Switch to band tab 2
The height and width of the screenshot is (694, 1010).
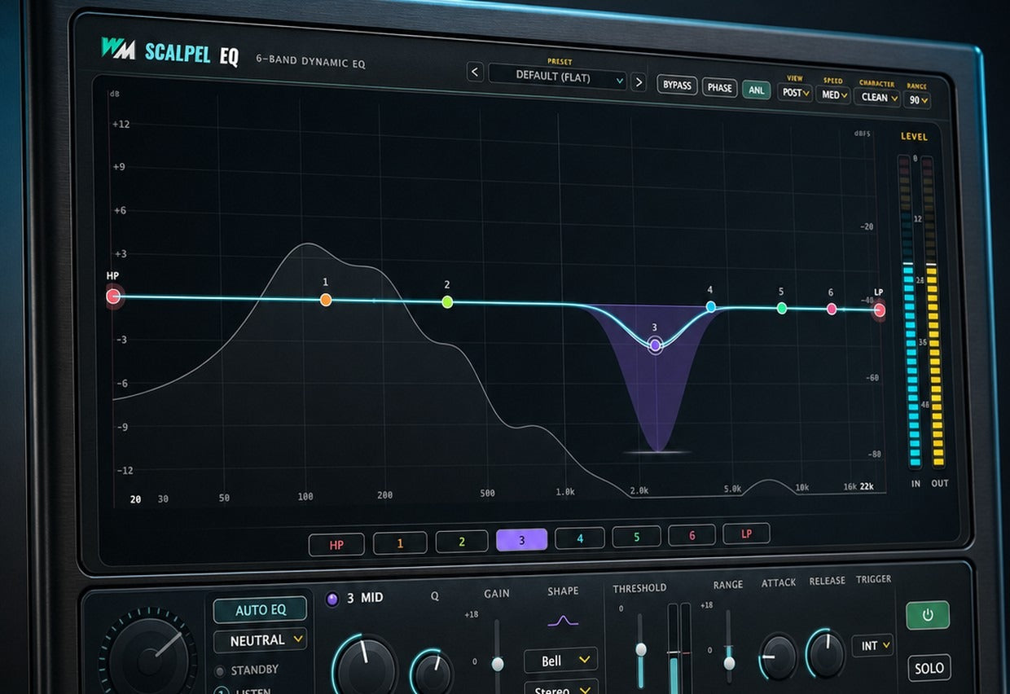pyautogui.click(x=462, y=542)
